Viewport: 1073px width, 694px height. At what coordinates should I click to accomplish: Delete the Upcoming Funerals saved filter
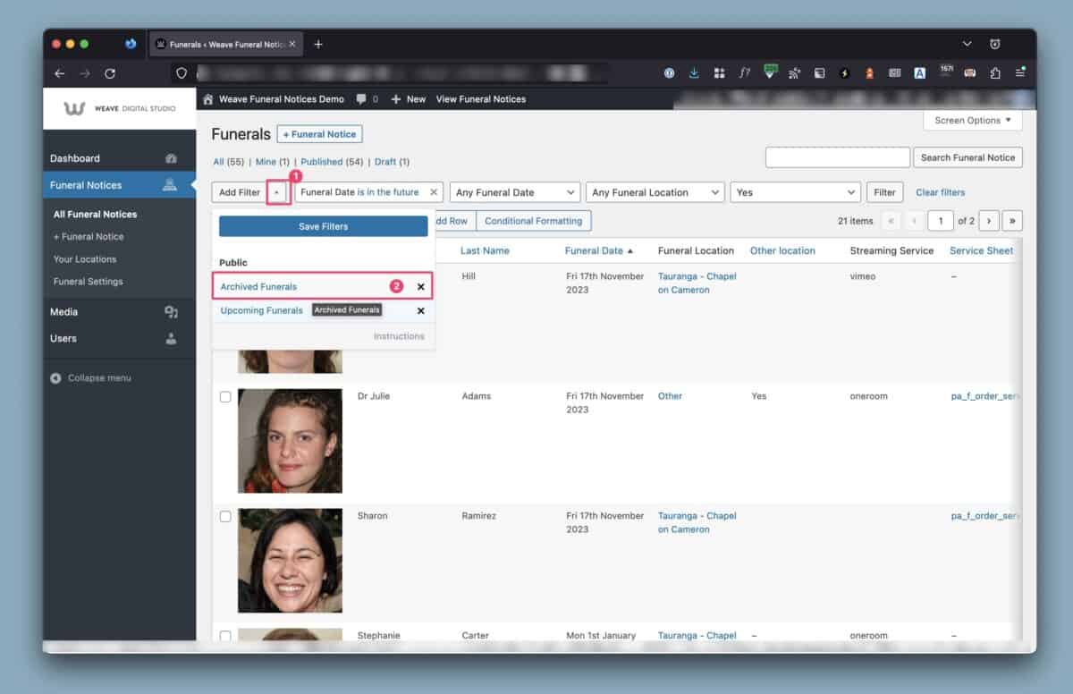[421, 311]
